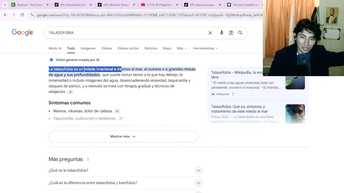
Task: Open the Videos results tab
Action: (106, 48)
